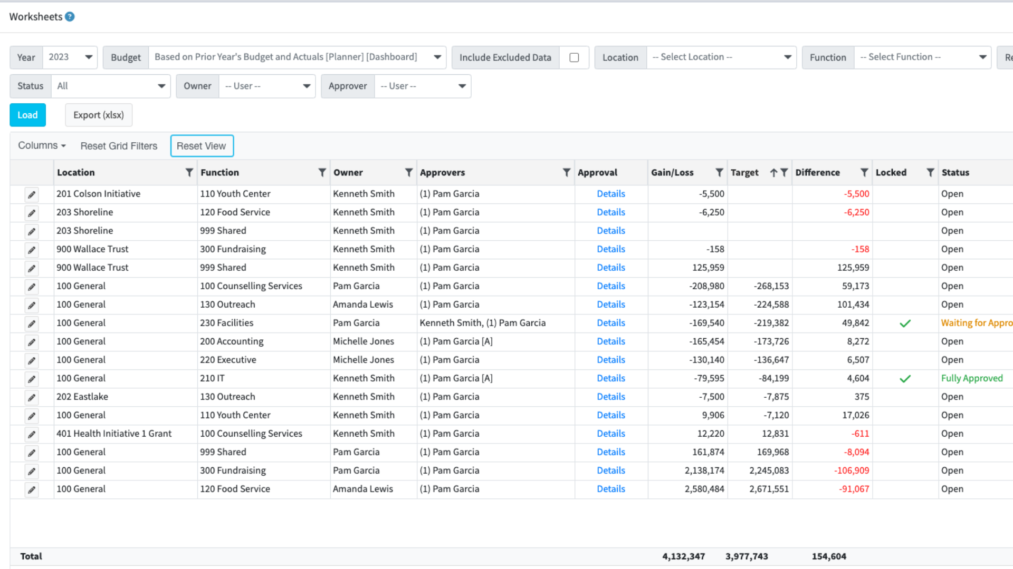This screenshot has width=1013, height=569.
Task: Expand the Status filter dropdown
Action: coord(161,86)
